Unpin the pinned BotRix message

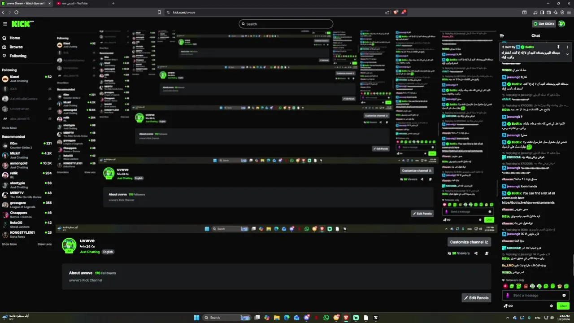(x=558, y=47)
